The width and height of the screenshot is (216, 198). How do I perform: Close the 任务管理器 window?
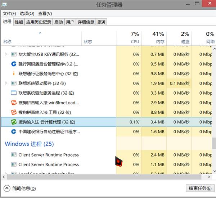click(x=210, y=3)
